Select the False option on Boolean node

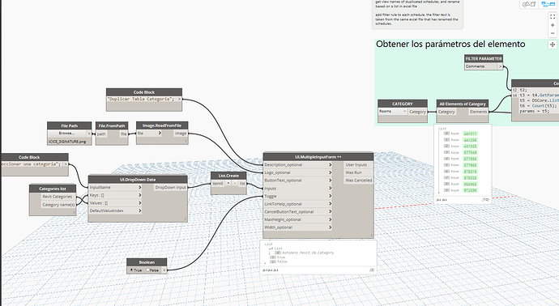pyautogui.click(x=152, y=270)
